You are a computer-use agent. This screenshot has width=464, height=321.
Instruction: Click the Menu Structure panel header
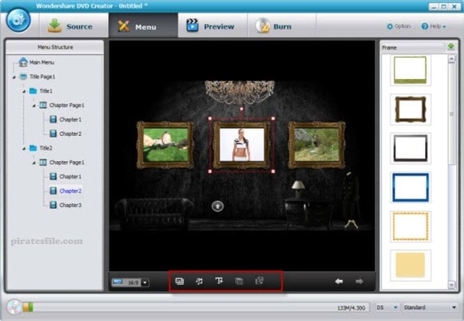click(x=55, y=47)
